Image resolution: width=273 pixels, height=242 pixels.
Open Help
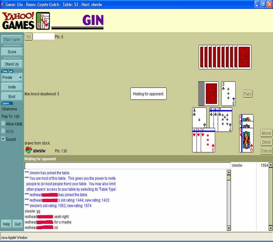pos(6,224)
